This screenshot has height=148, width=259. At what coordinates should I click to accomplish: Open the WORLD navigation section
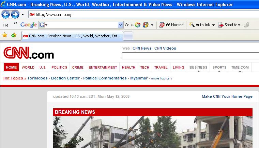click(x=28, y=67)
